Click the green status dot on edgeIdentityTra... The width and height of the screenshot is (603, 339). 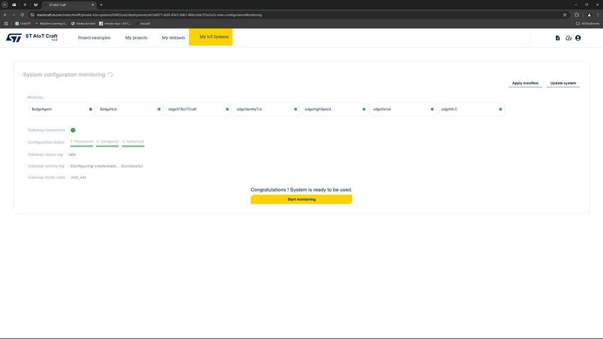295,109
